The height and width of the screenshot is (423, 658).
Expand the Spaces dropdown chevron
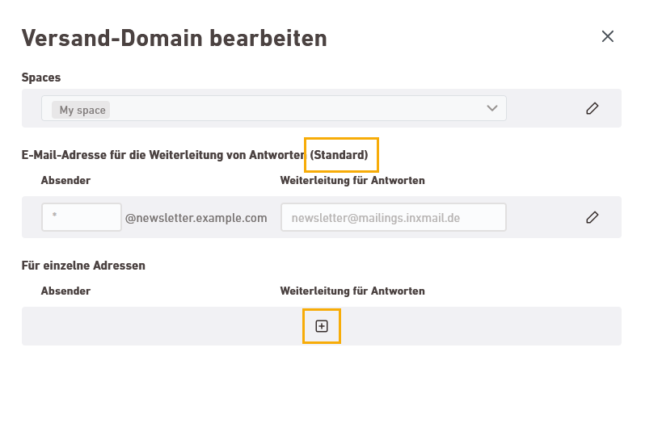point(491,108)
